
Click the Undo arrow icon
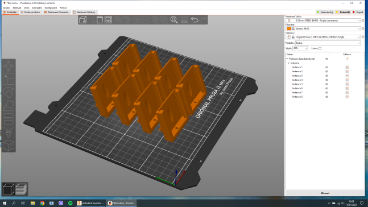click(x=195, y=20)
